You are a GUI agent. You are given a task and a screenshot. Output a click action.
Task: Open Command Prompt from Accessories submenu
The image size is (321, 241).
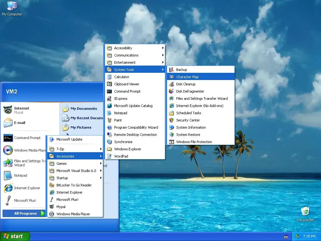pyautogui.click(x=135, y=91)
